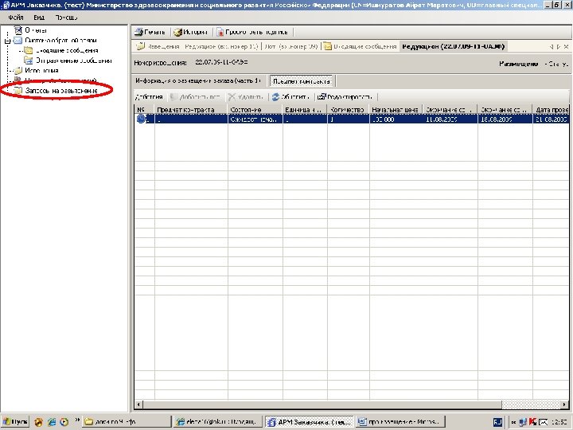The height and width of the screenshot is (430, 573).
Task: Click the tab strip scroll-right arrow
Action: click(559, 47)
